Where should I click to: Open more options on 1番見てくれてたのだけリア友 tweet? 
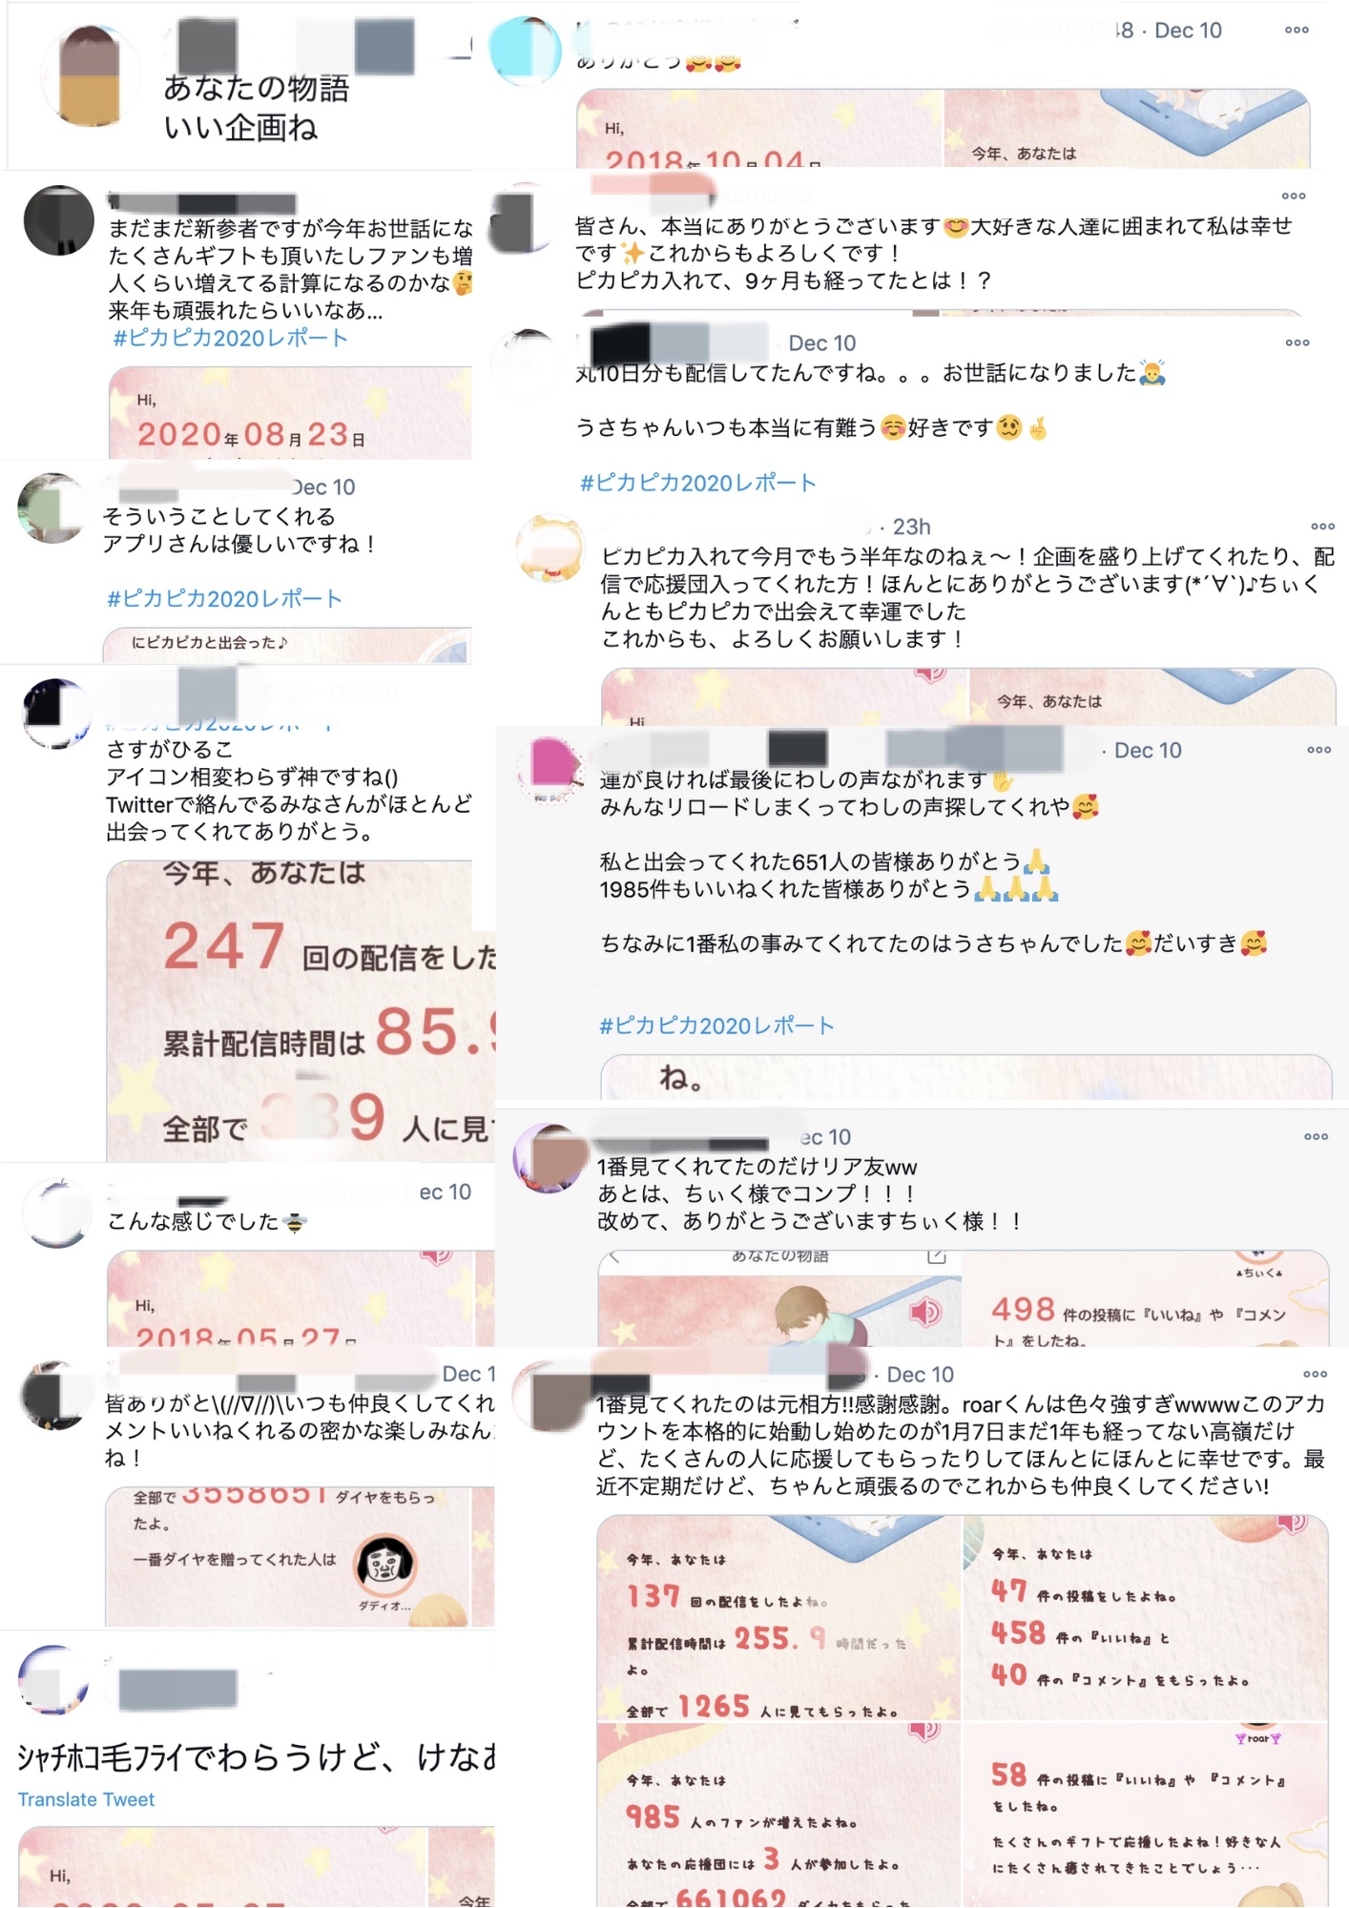coord(1317,1136)
